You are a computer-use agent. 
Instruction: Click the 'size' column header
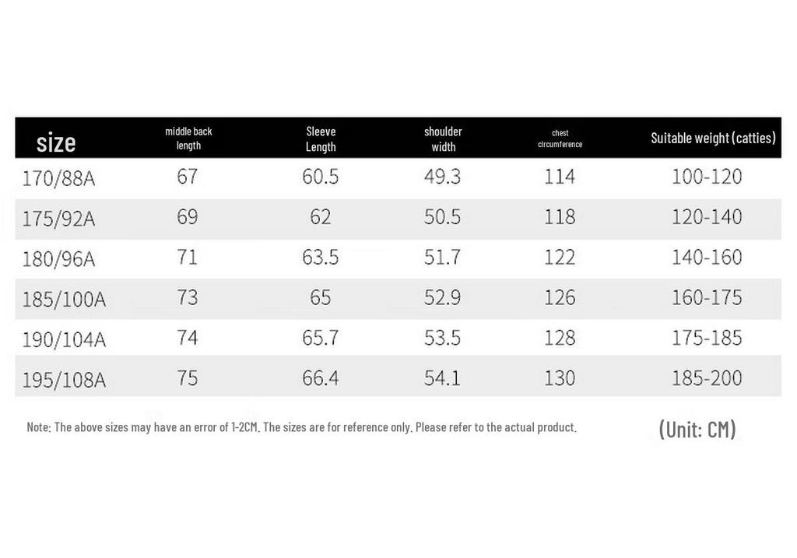point(56,142)
